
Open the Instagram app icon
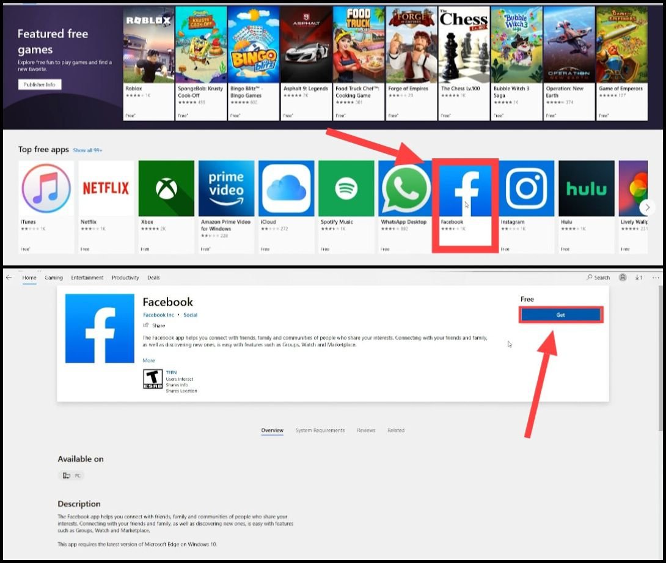pos(527,188)
